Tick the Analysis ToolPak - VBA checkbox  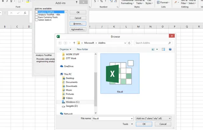(36, 15)
